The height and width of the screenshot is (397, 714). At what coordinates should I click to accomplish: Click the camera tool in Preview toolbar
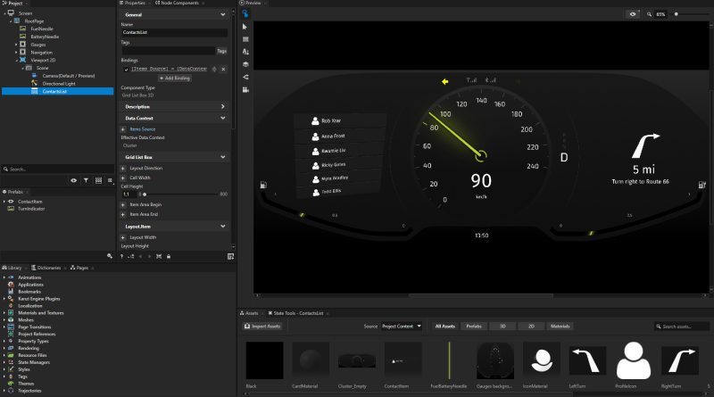pos(245,88)
